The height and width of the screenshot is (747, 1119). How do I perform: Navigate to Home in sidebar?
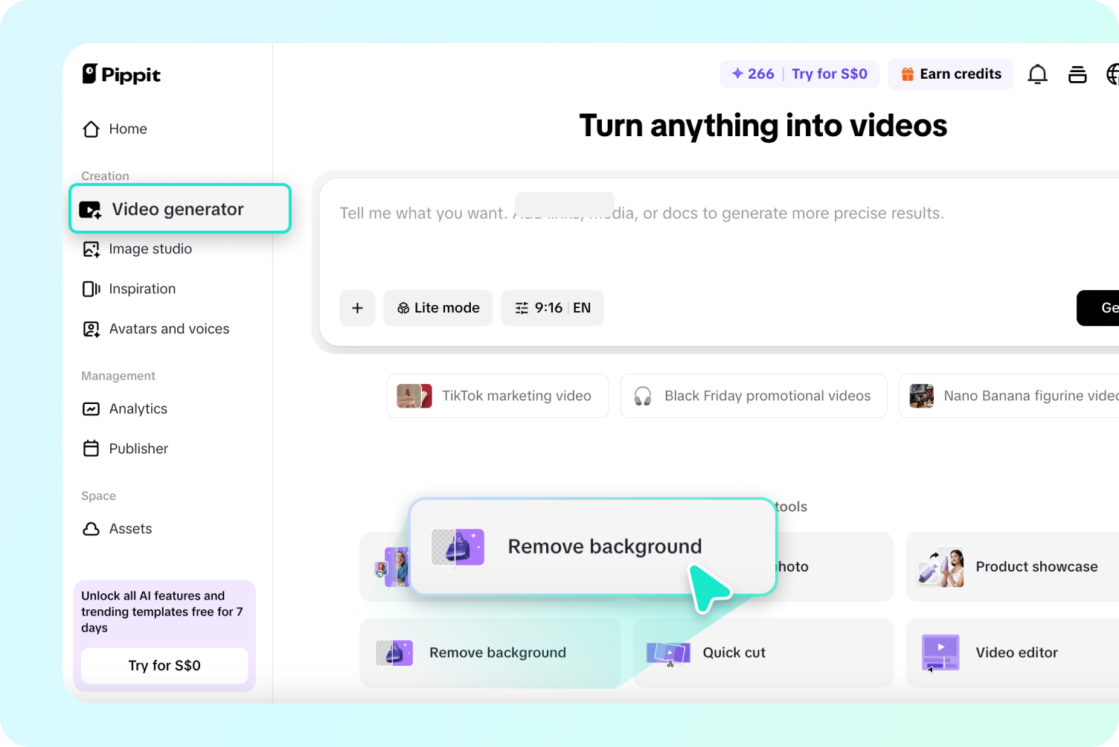(127, 129)
